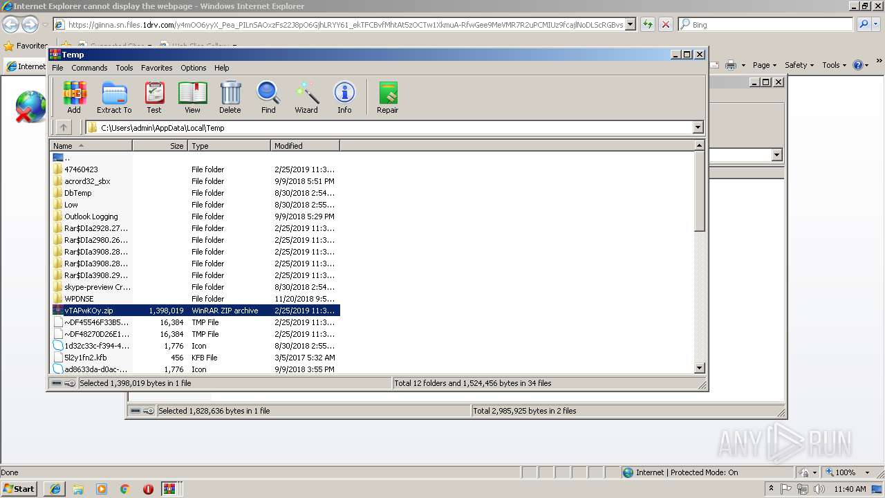Select the Outlook Logging folder
The width and height of the screenshot is (885, 498).
click(91, 216)
